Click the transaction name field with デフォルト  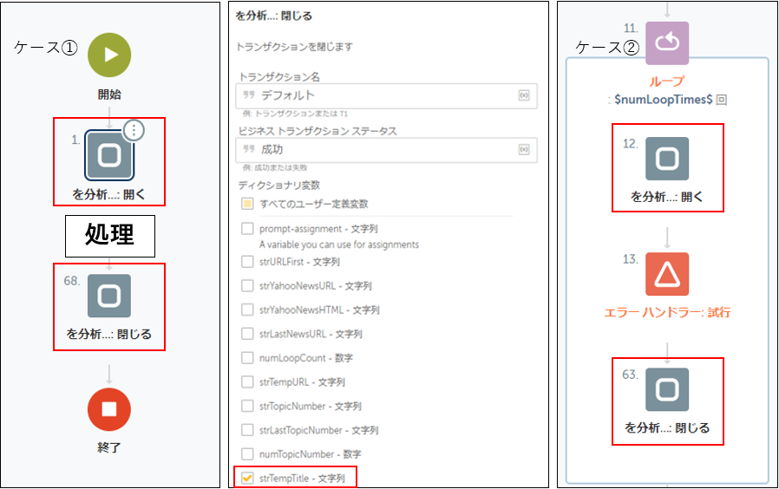pos(386,95)
